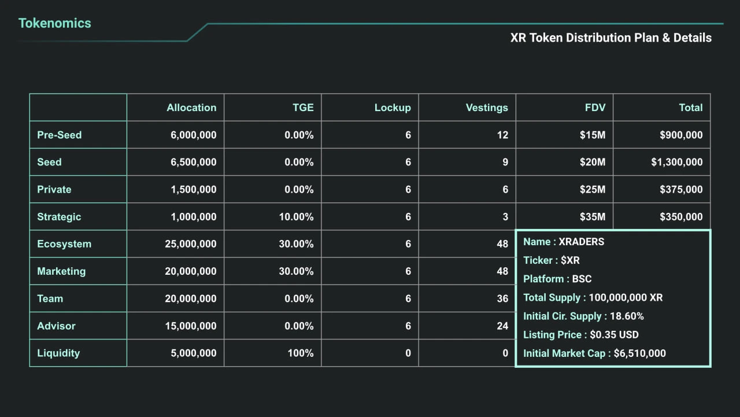
Task: Select the Team row label
Action: [x=50, y=298]
